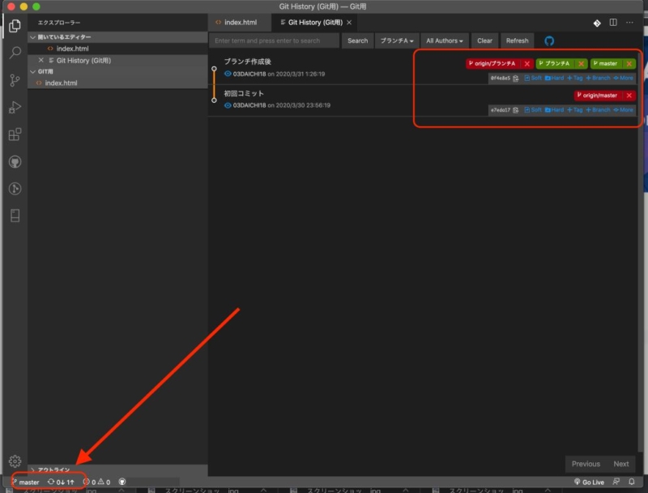The height and width of the screenshot is (493, 648).
Task: Click the GitHub octocat icon in Git History toolbar
Action: tap(549, 40)
